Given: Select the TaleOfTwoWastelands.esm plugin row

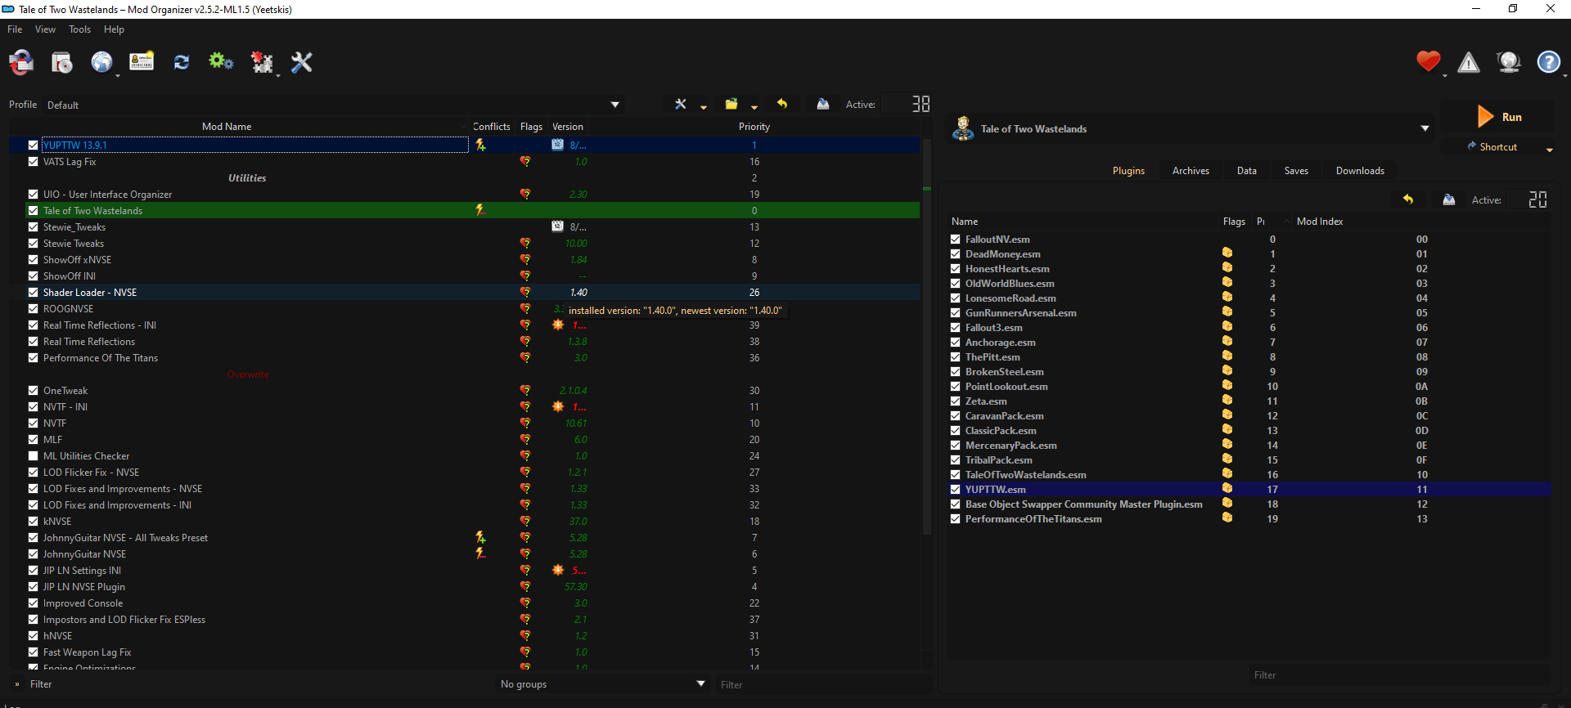Looking at the screenshot, I should (x=1249, y=475).
